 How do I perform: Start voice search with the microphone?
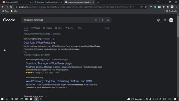click(103, 20)
